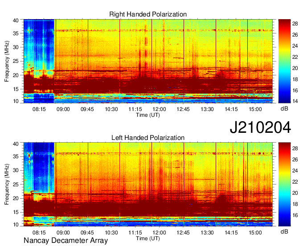The image size is (303, 246).
Task: Click 15 MHz frequency tick on Left Handed plot
Action: tap(16, 213)
